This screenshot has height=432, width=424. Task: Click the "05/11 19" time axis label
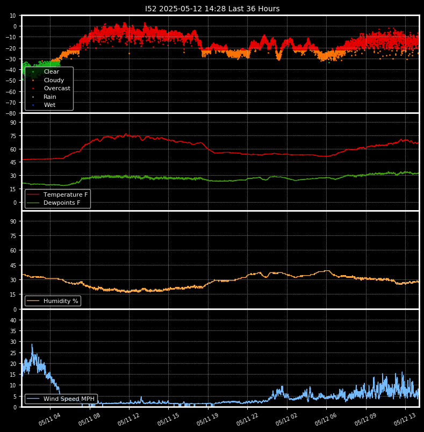(207, 419)
